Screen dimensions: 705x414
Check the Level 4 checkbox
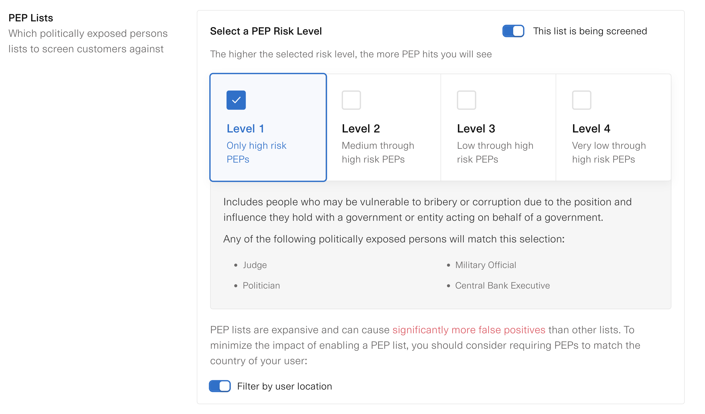click(x=581, y=100)
